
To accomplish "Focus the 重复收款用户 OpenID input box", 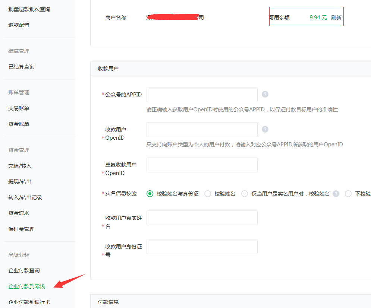I will (202, 165).
